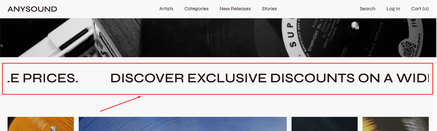
Task: Open the Cart (0) link
Action: pos(420,9)
